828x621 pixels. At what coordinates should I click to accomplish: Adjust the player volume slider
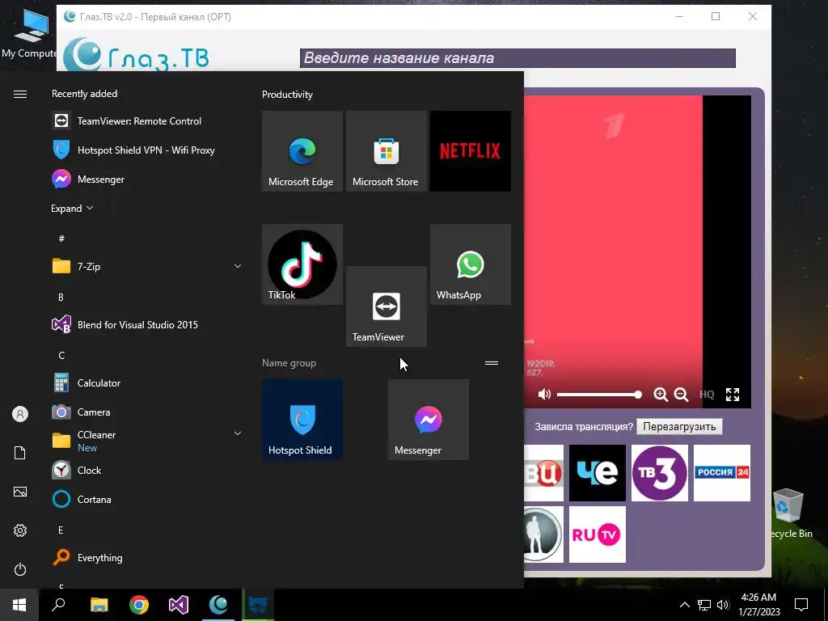click(x=599, y=395)
